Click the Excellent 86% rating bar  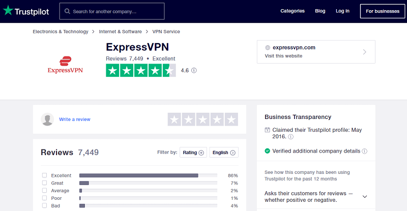coord(148,175)
